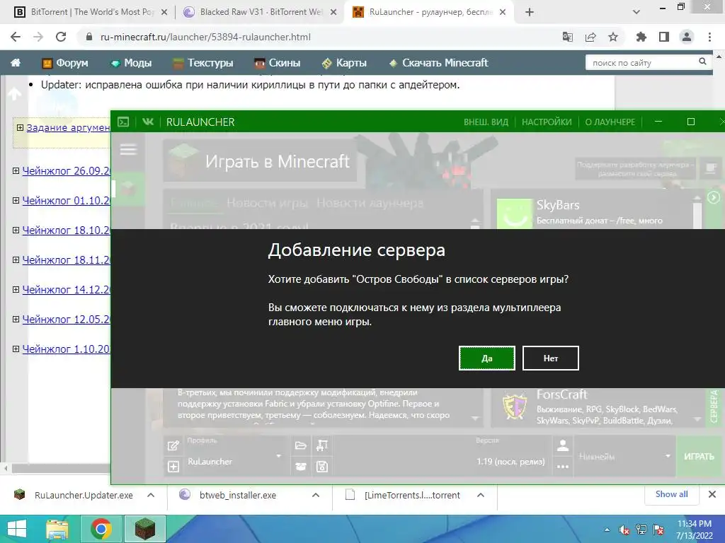Screen dimensions: 725x543
Task: Open ВНЕШ. ВИД menu in RuLauncher
Action: (486, 122)
